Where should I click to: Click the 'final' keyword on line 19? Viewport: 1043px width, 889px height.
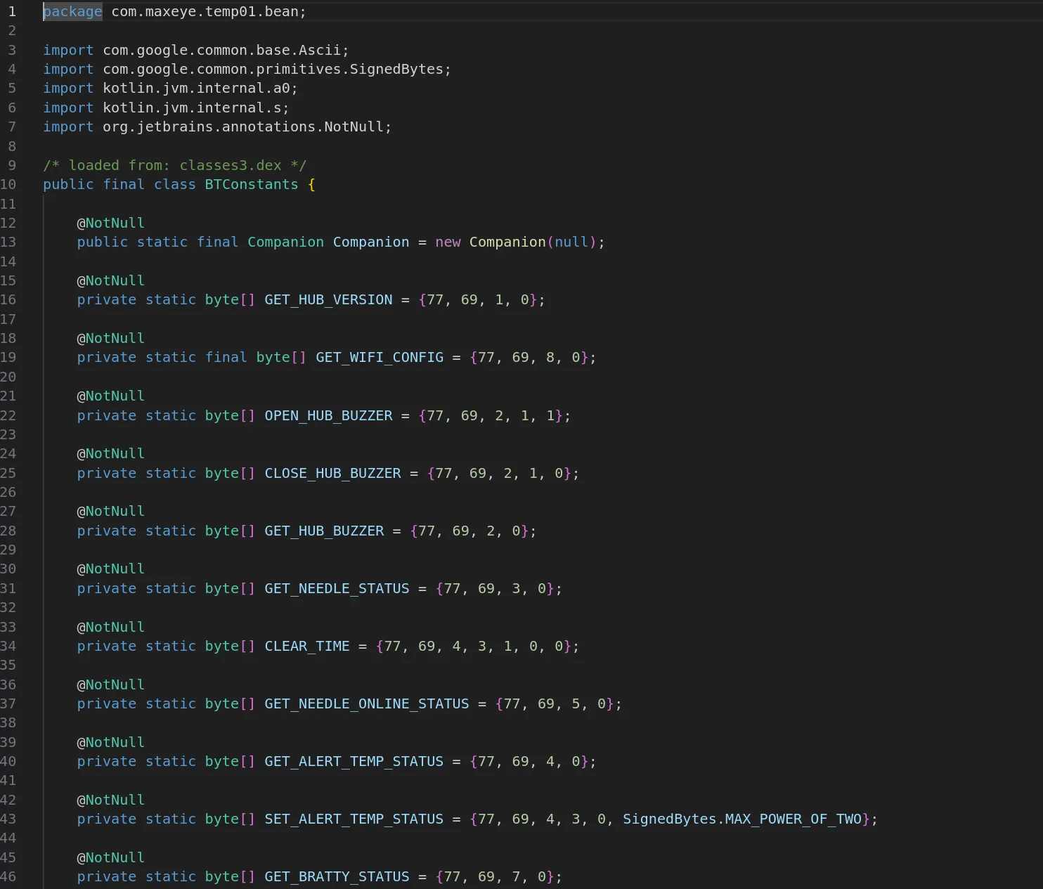[226, 357]
